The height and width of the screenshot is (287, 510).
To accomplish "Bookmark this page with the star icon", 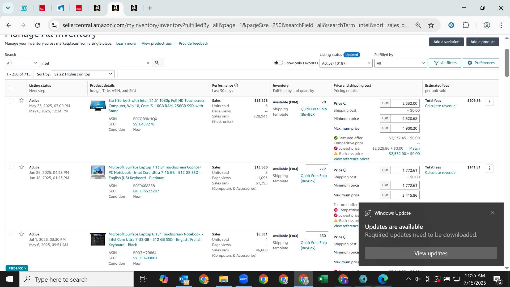I will [x=431, y=25].
